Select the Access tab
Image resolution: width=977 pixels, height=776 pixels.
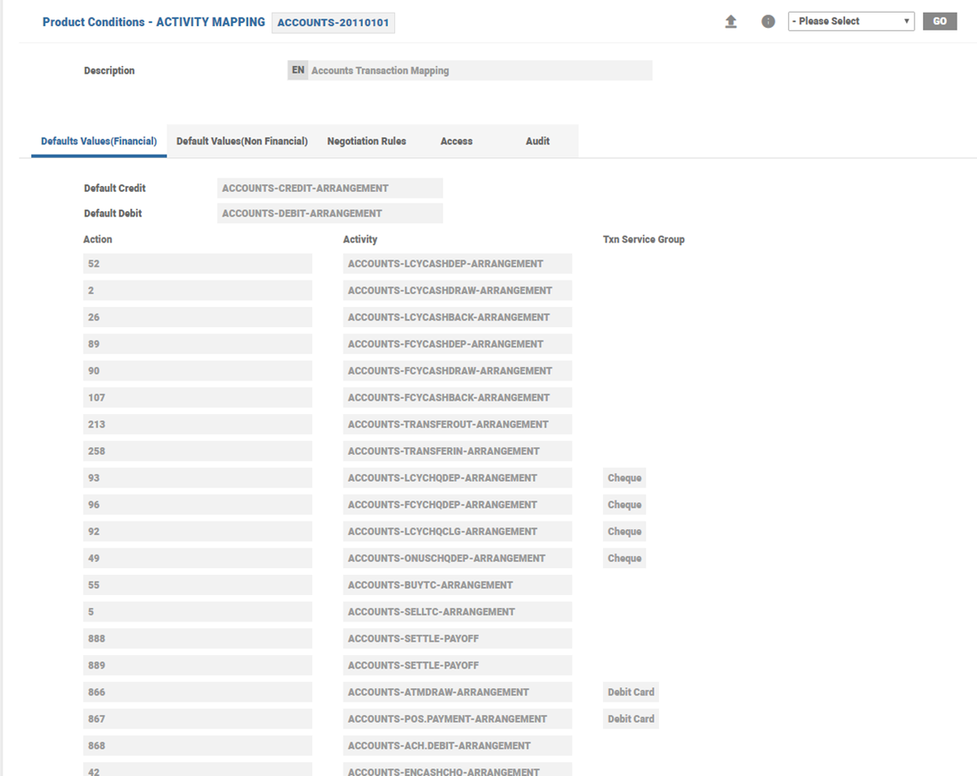pos(456,141)
